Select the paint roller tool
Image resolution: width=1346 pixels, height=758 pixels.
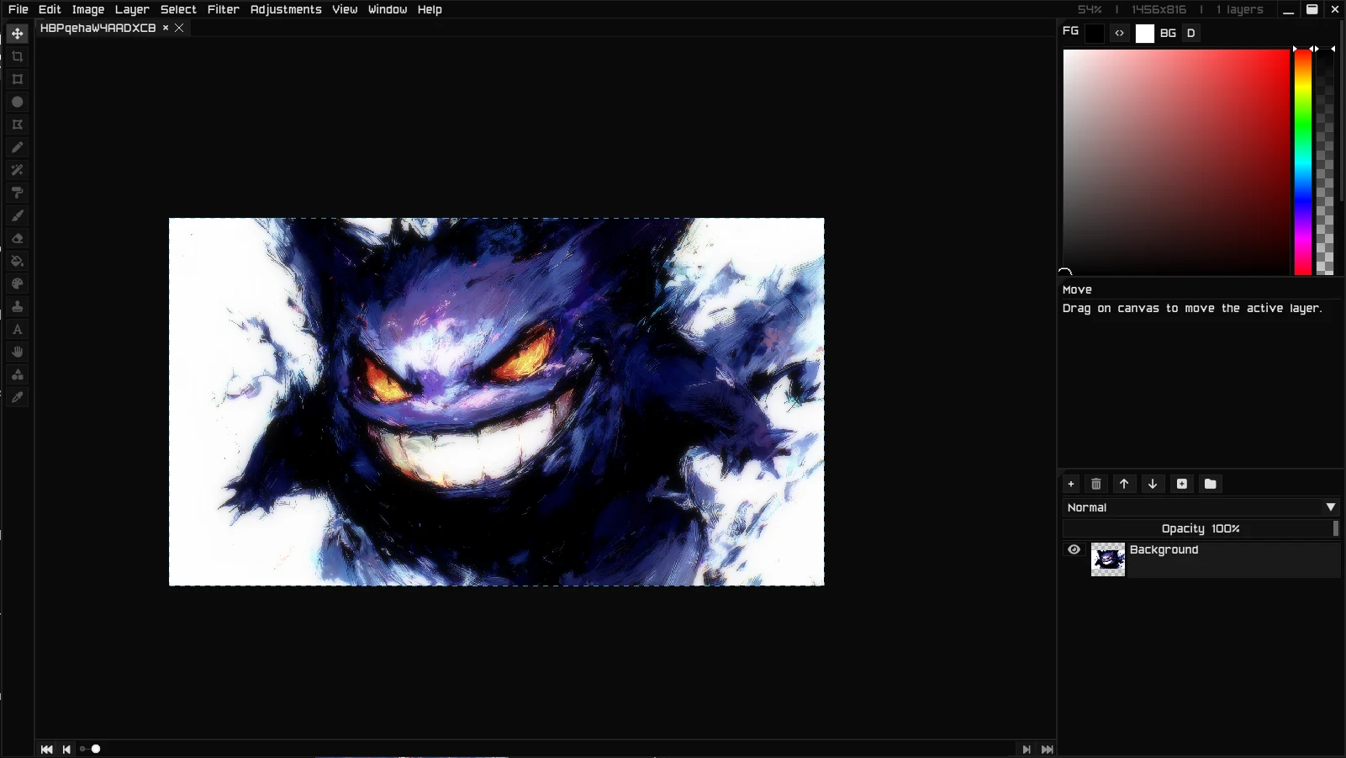tap(18, 193)
